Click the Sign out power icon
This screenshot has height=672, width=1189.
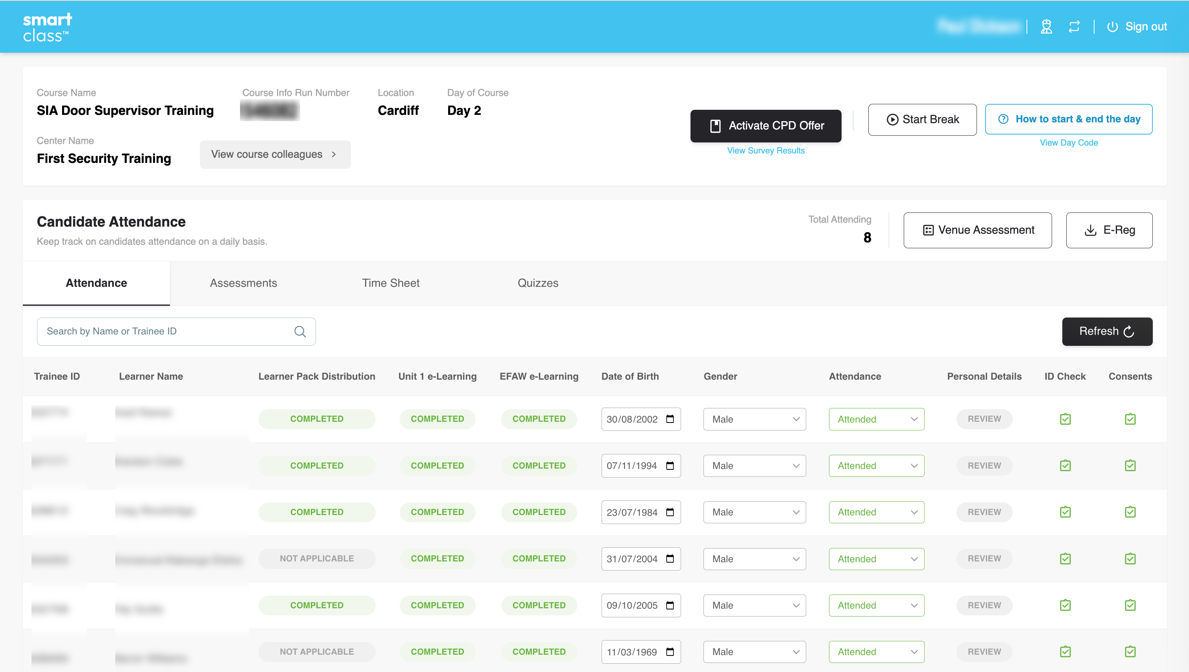coord(1112,27)
